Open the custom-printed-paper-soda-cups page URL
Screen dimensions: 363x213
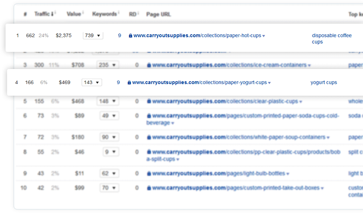pyautogui.click(x=243, y=119)
